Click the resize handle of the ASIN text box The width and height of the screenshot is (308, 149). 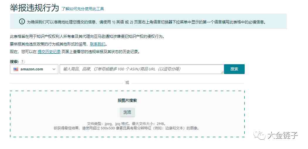[x=222, y=72]
